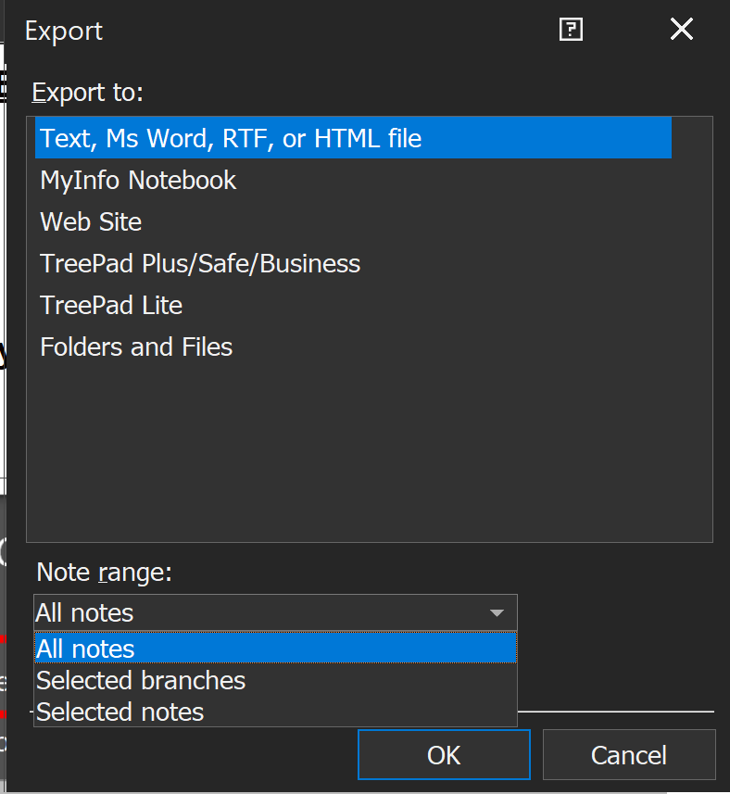The width and height of the screenshot is (730, 794).
Task: Select the Selected notes dropdown option
Action: pos(120,712)
